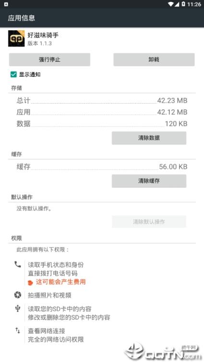
Task: Tap the 卸载 button
Action: 154,59
